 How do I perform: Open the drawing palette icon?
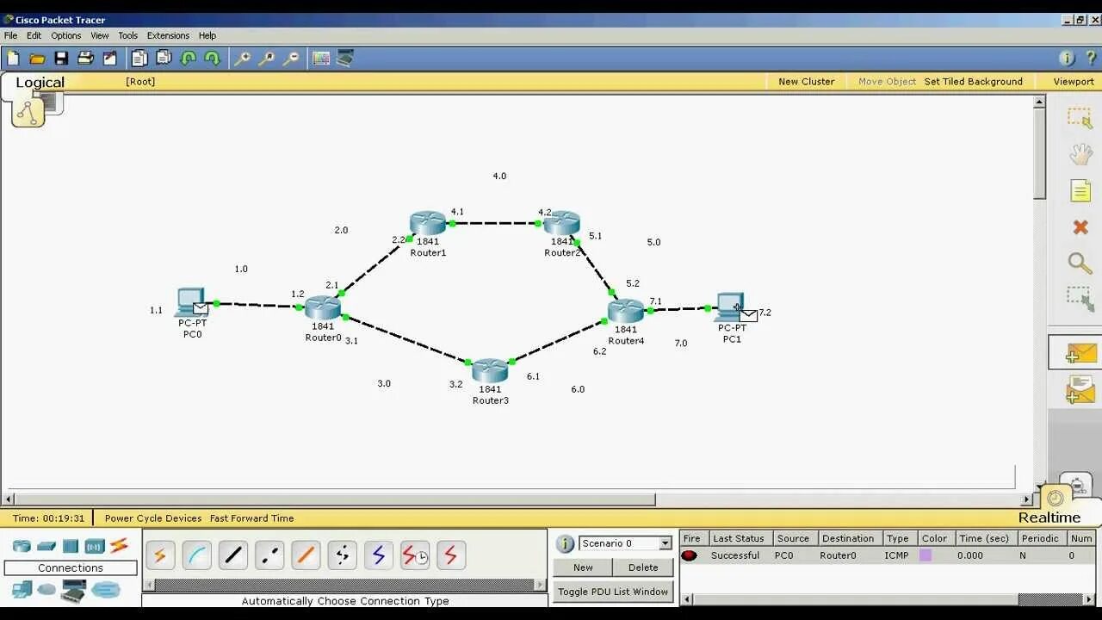pos(321,59)
